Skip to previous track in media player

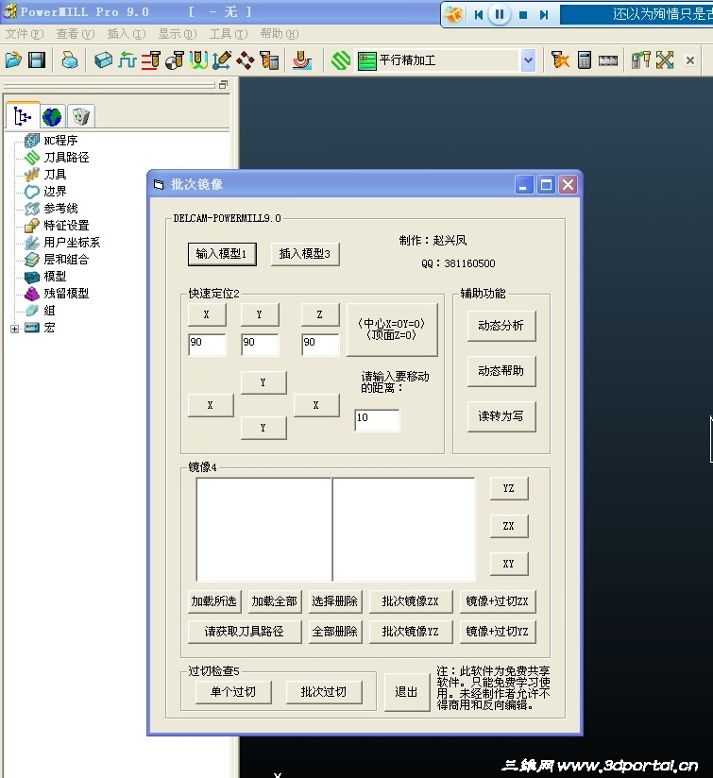coord(478,15)
